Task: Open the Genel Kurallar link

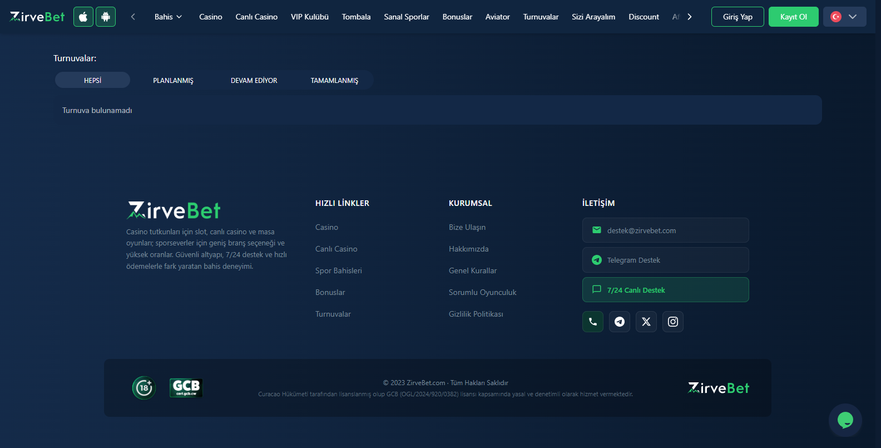Action: pyautogui.click(x=473, y=270)
